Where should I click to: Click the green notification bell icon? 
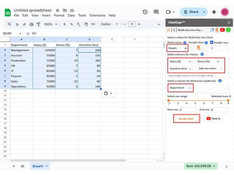pyautogui.click(x=228, y=30)
